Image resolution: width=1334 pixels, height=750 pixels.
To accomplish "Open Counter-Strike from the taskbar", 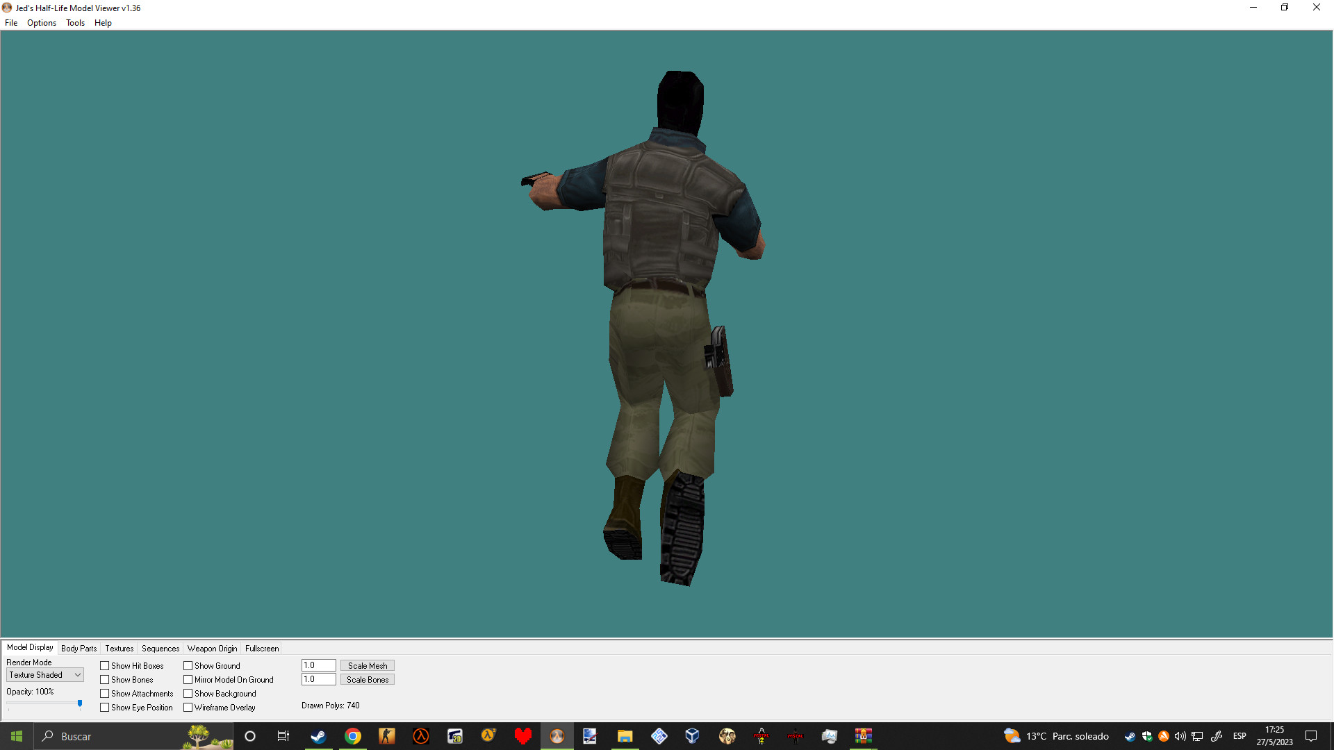I will 387,736.
